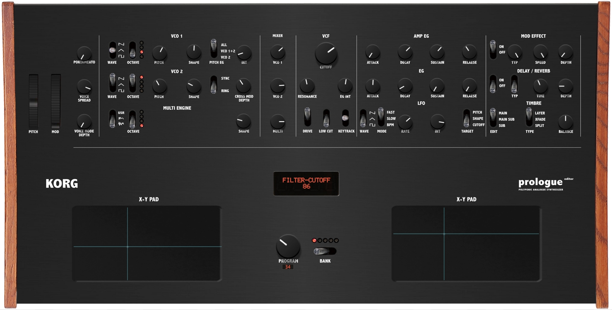The height and width of the screenshot is (310, 612).
Task: Click the Program selector knob
Action: point(288,246)
